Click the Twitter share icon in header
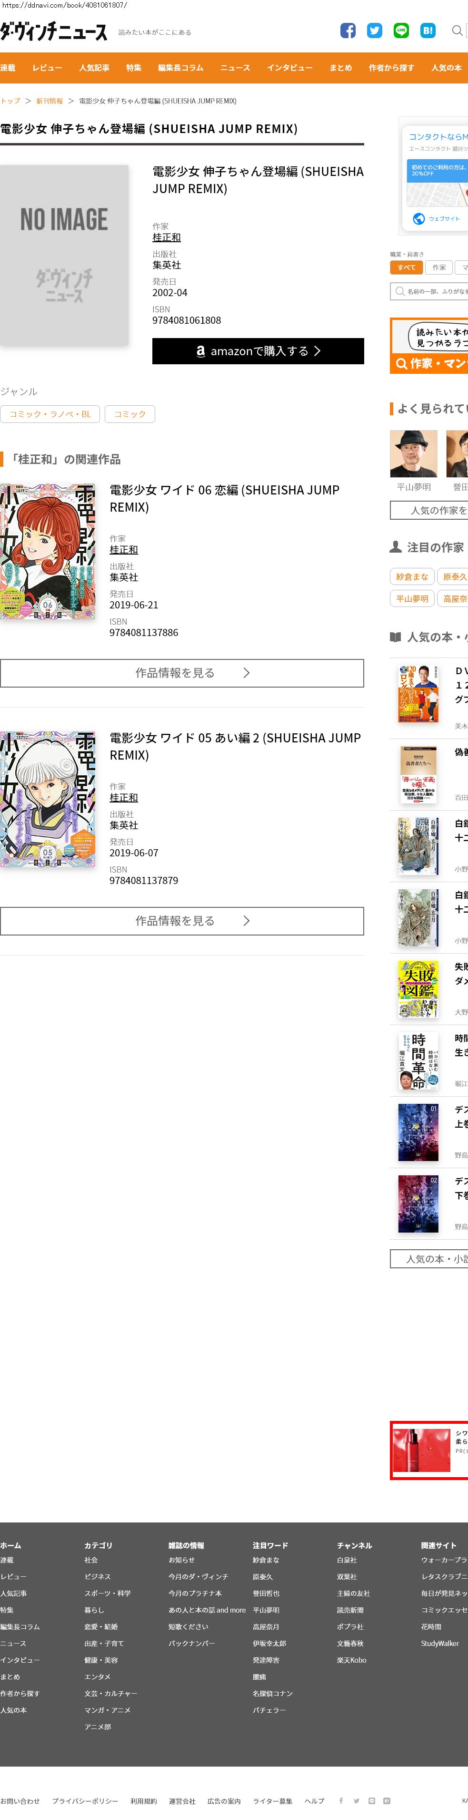The image size is (468, 1820). click(375, 31)
